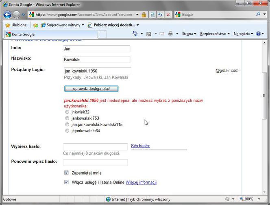
Task: Click the Imię text field
Action: point(97,49)
